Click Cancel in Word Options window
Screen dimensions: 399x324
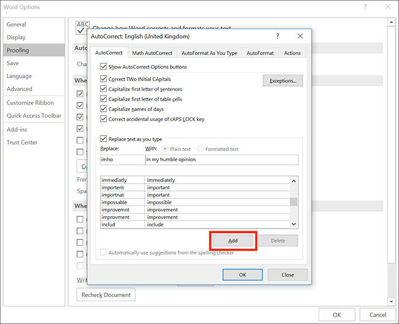coord(378,315)
